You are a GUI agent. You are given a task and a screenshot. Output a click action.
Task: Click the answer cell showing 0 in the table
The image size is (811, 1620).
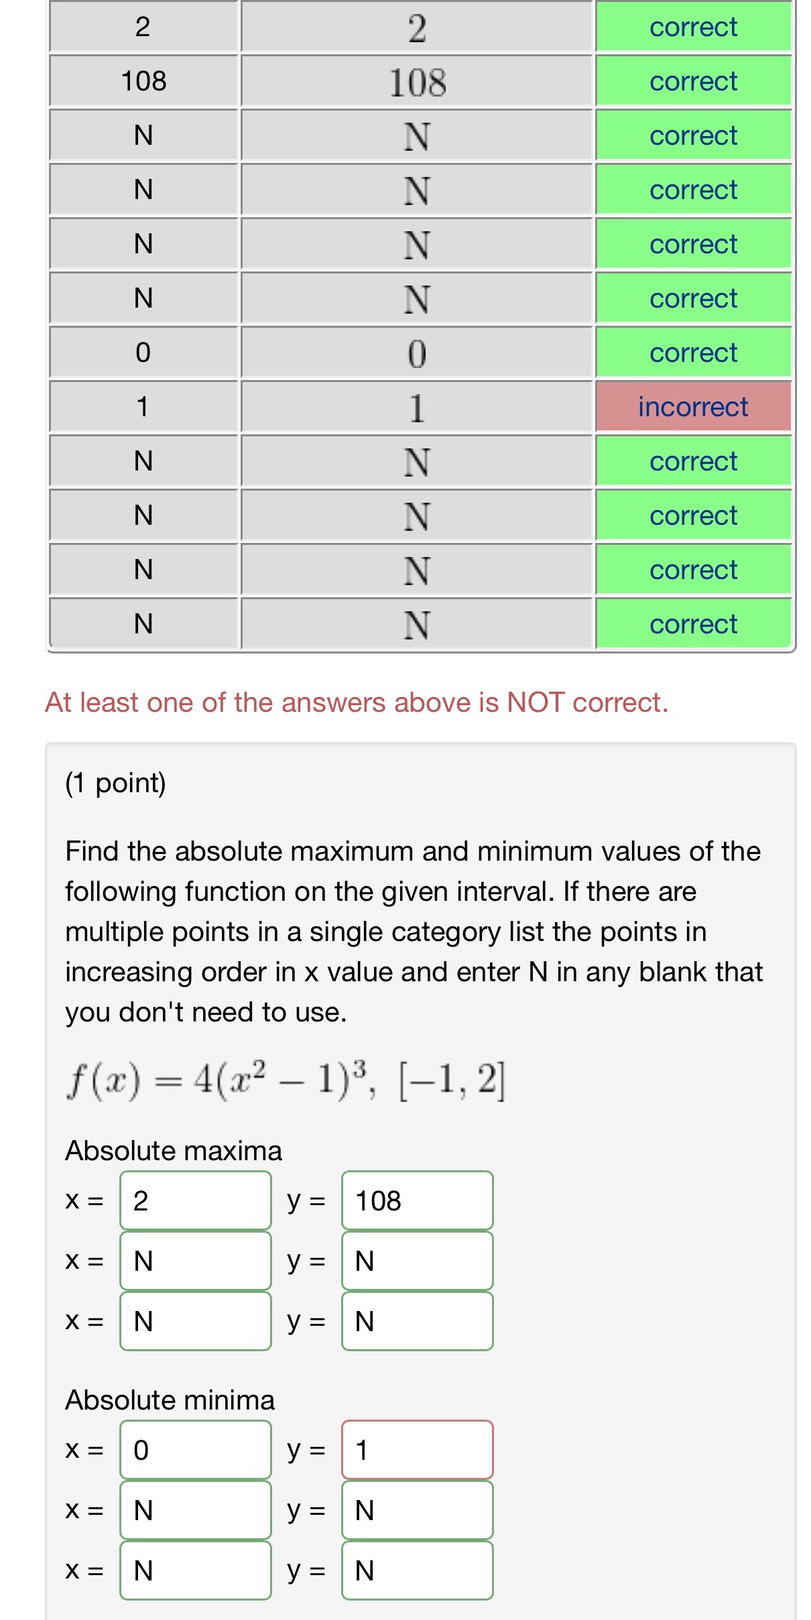[x=417, y=352]
